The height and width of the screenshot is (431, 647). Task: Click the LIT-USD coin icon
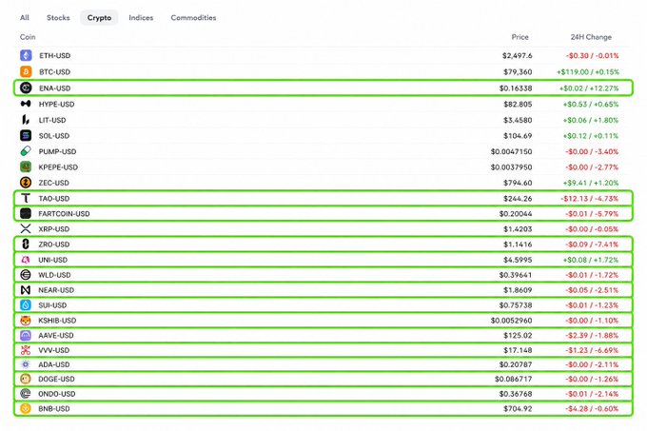coord(26,120)
